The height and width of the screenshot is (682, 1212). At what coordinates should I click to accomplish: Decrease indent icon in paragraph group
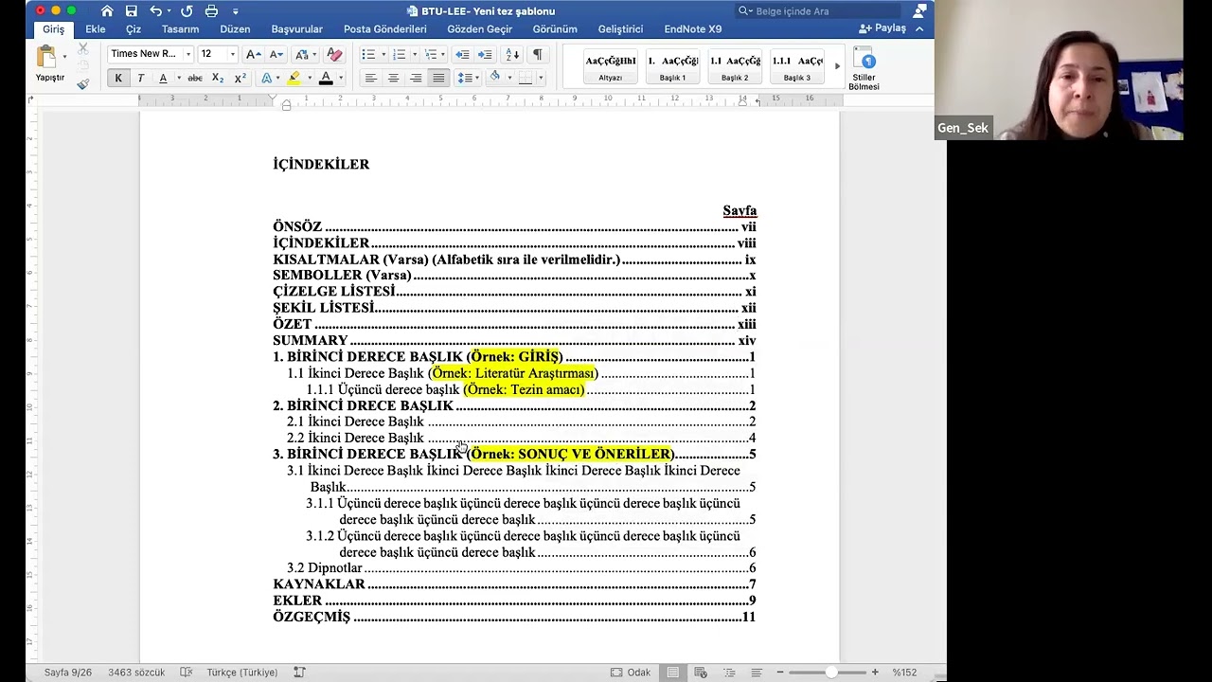click(x=462, y=54)
